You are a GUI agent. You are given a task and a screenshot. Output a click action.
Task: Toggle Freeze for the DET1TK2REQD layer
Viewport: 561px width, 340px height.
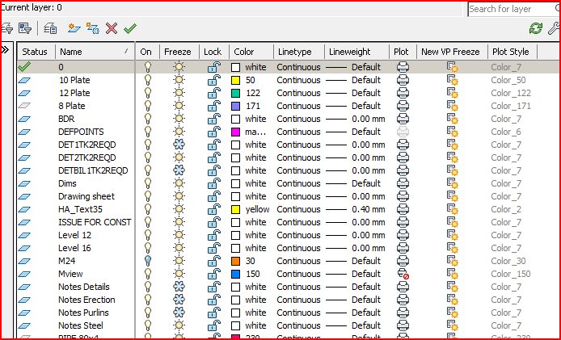tap(179, 145)
